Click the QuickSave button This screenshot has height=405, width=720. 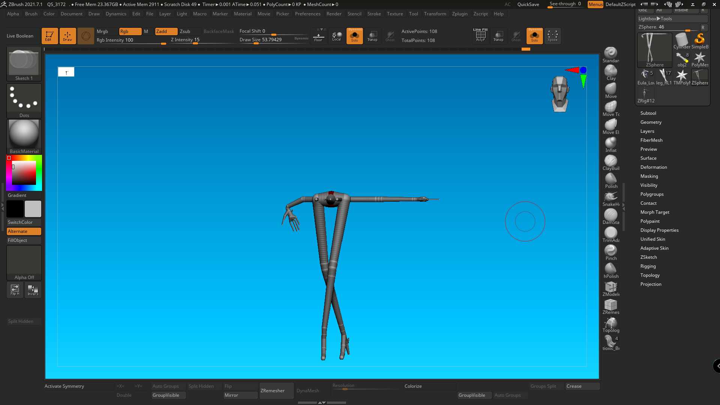click(x=528, y=4)
